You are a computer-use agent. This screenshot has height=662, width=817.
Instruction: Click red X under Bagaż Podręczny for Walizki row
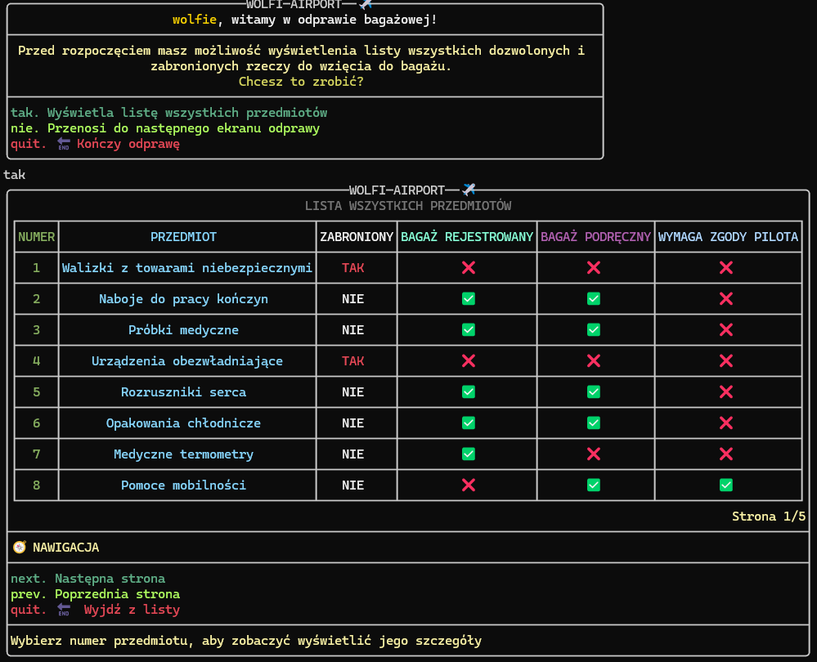(594, 268)
